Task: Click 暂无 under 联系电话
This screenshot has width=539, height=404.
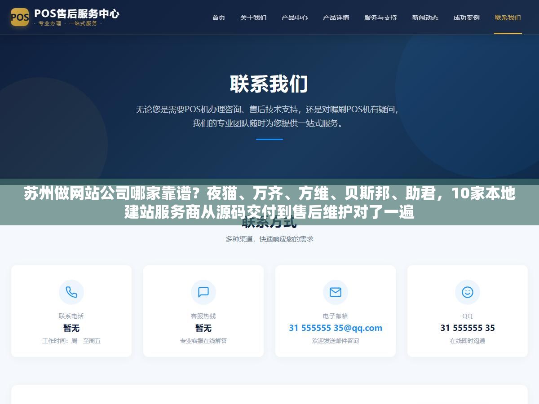Action: click(71, 328)
